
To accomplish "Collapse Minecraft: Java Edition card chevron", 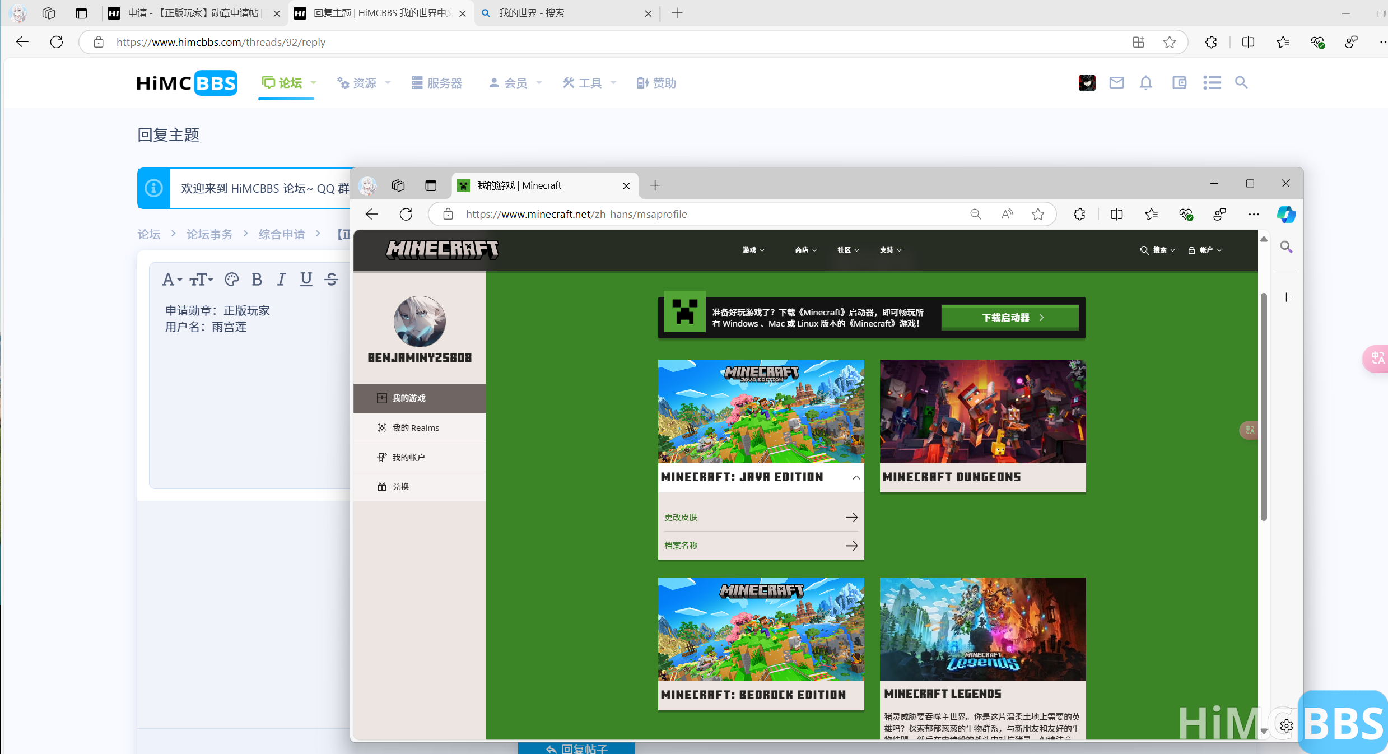I will [x=856, y=477].
